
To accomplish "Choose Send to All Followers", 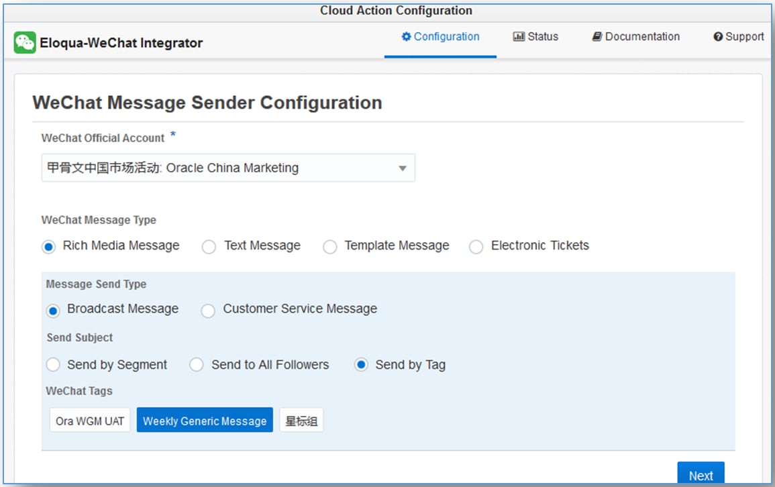I will pyautogui.click(x=197, y=366).
